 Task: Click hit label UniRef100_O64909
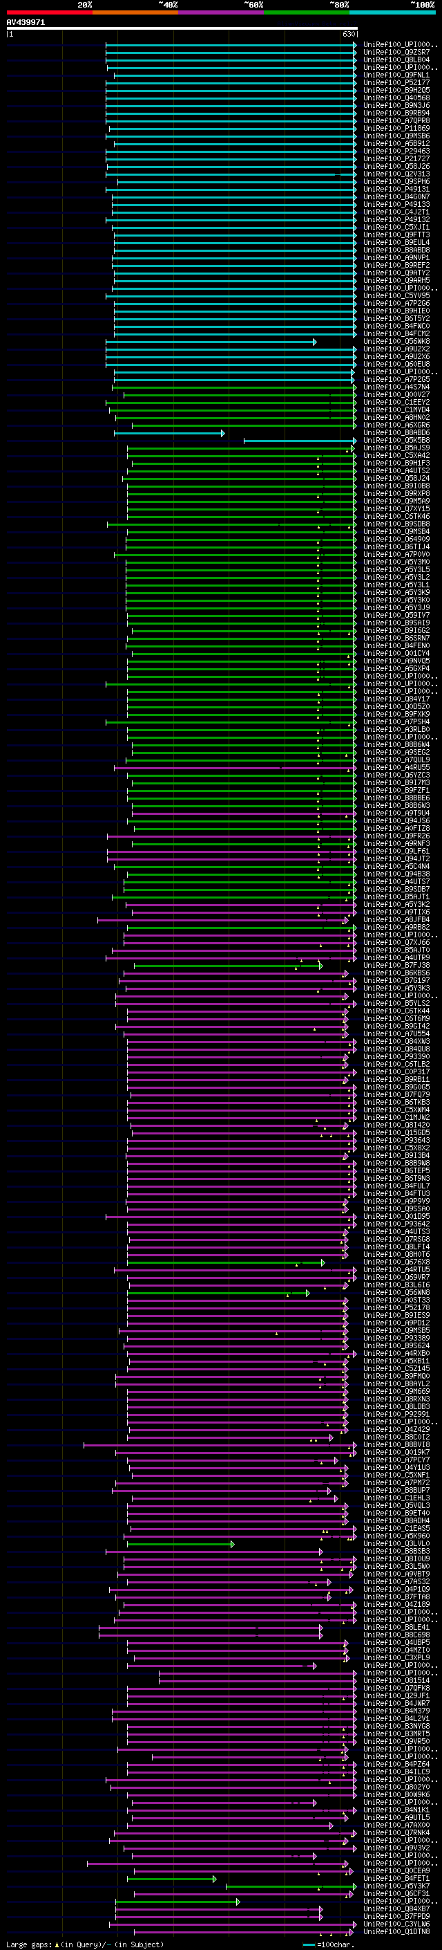coord(396,539)
